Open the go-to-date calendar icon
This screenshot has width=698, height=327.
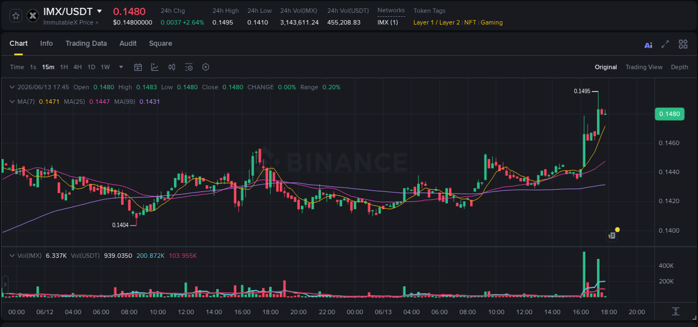tap(138, 67)
